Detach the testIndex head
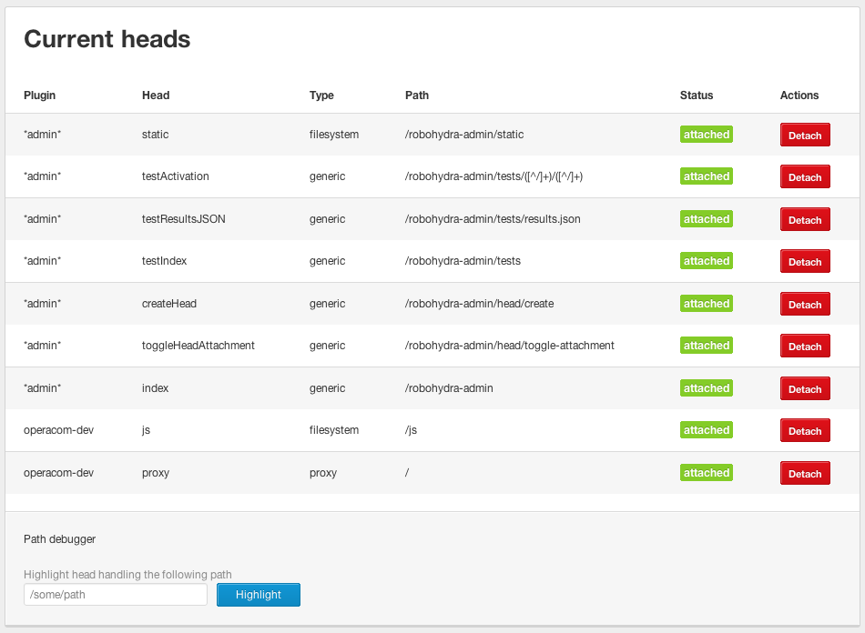865x633 pixels. 804,261
